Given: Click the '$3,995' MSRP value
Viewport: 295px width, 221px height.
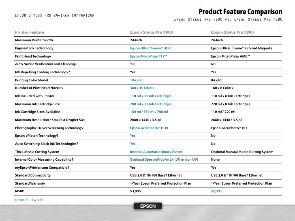Looking at the screenshot, I should point(135,191).
